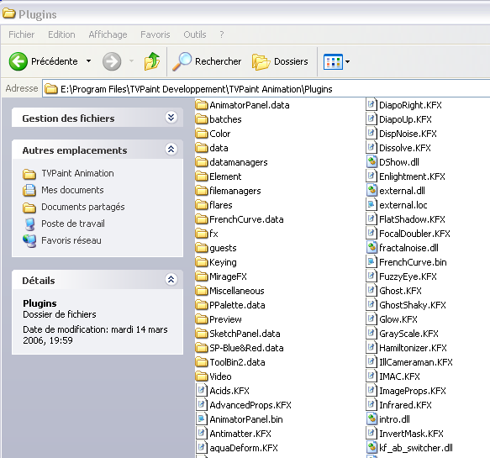Collapse the Détails panel
Image resolution: width=490 pixels, height=458 pixels.
pyautogui.click(x=171, y=279)
